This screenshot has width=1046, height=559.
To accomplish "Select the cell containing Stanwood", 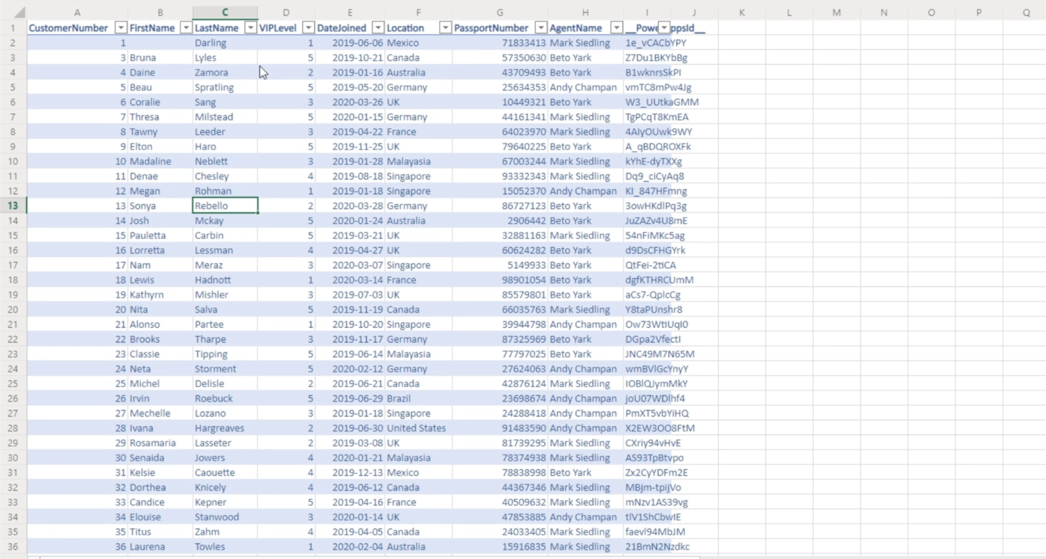I will [225, 517].
